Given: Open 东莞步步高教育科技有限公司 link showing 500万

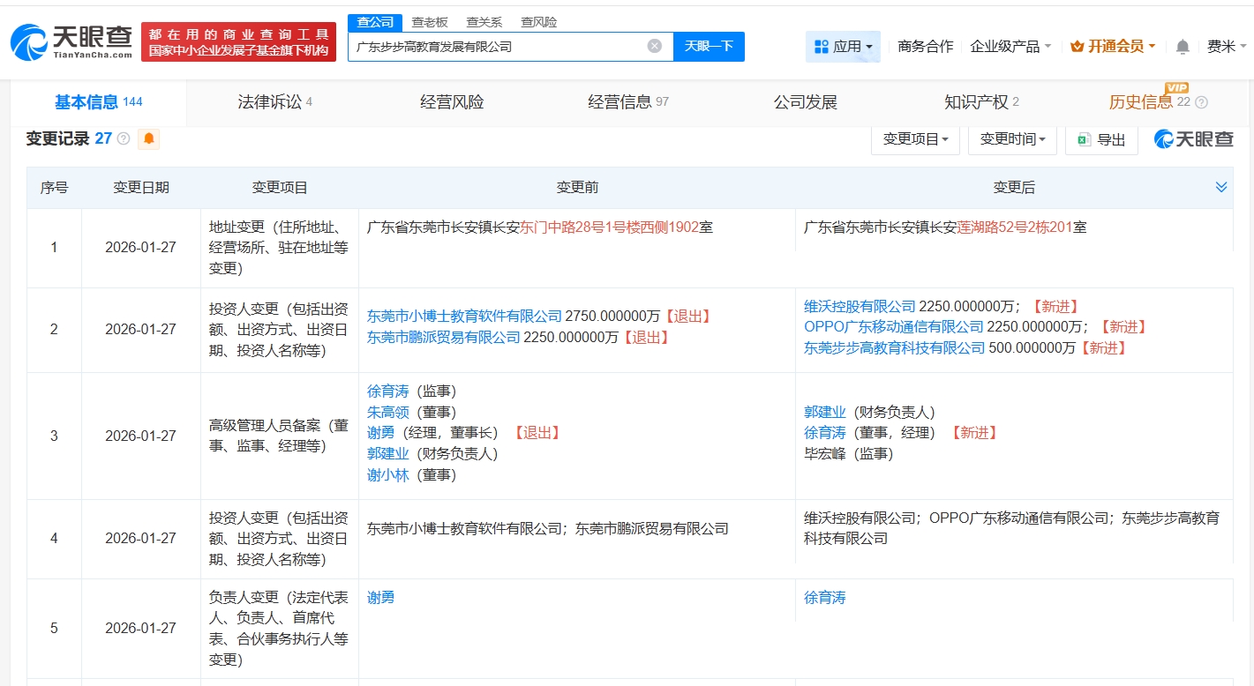Looking at the screenshot, I should coord(894,347).
